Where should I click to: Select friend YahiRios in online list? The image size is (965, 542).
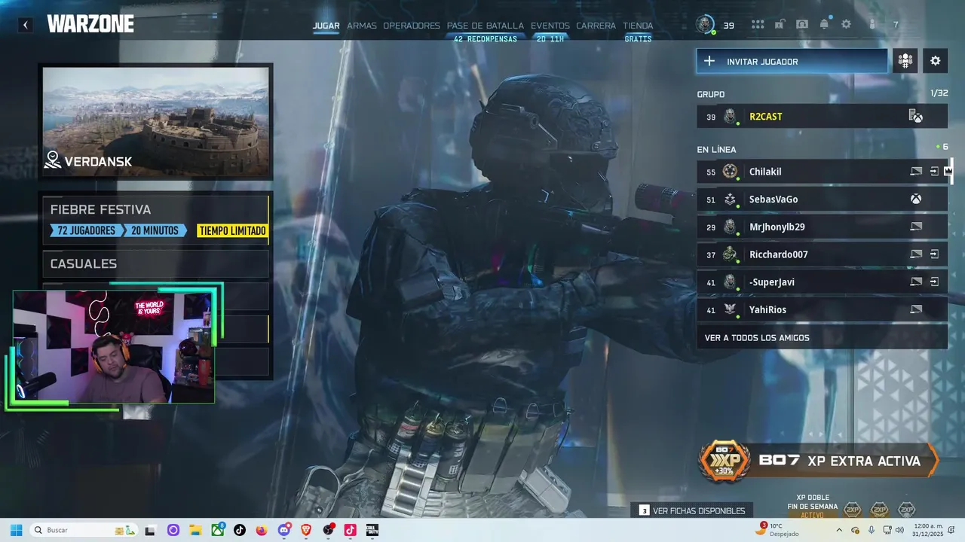pyautogui.click(x=822, y=309)
